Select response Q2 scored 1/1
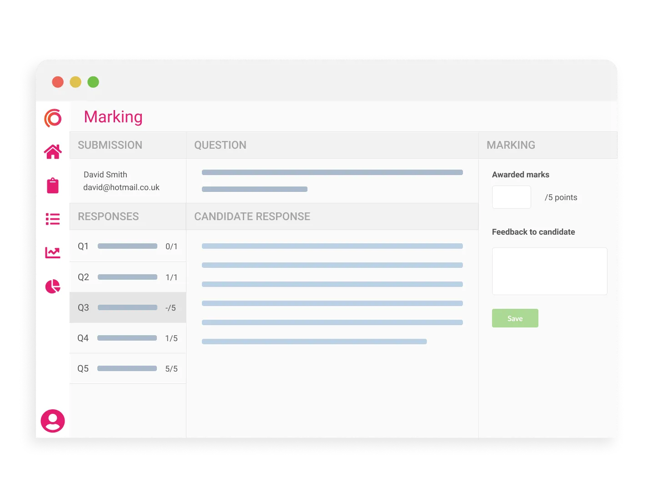 [x=127, y=277]
